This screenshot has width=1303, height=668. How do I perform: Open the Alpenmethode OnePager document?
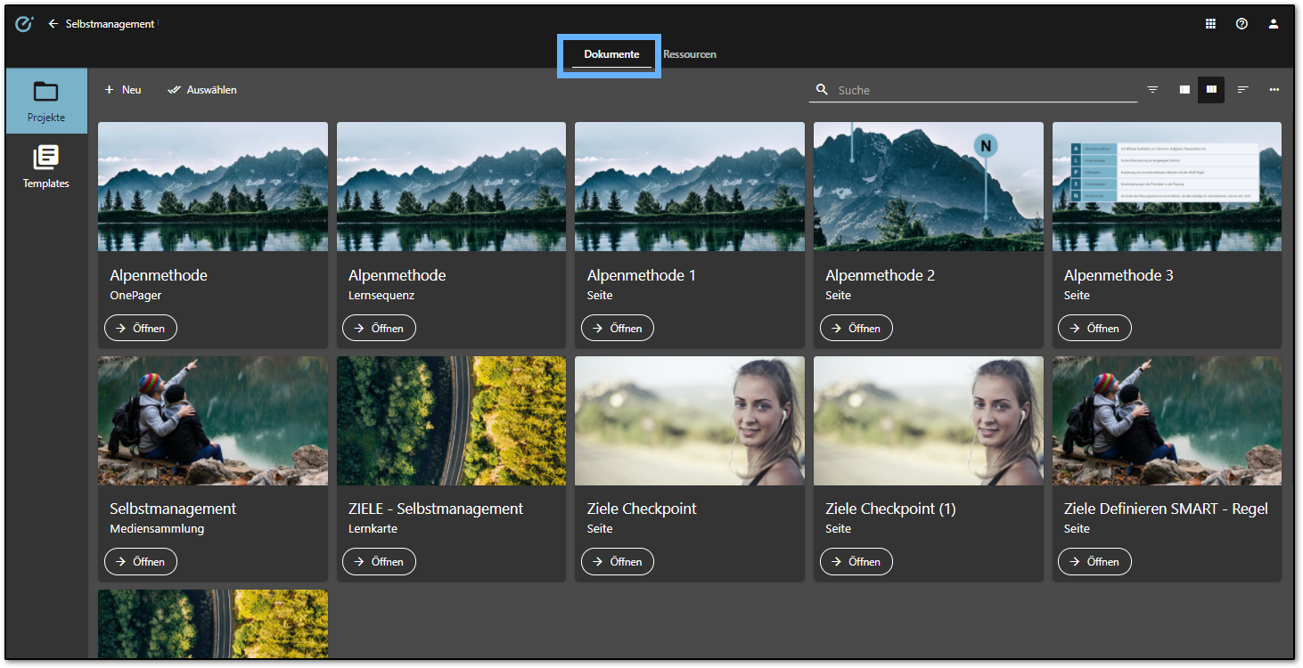tap(141, 328)
